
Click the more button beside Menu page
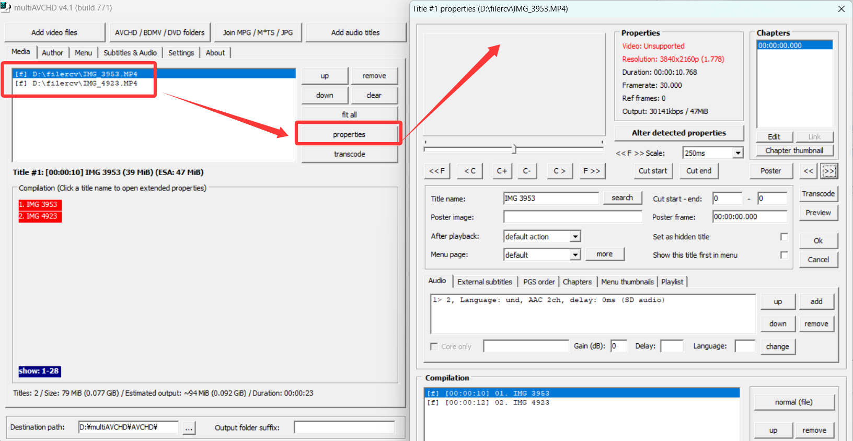pos(605,254)
